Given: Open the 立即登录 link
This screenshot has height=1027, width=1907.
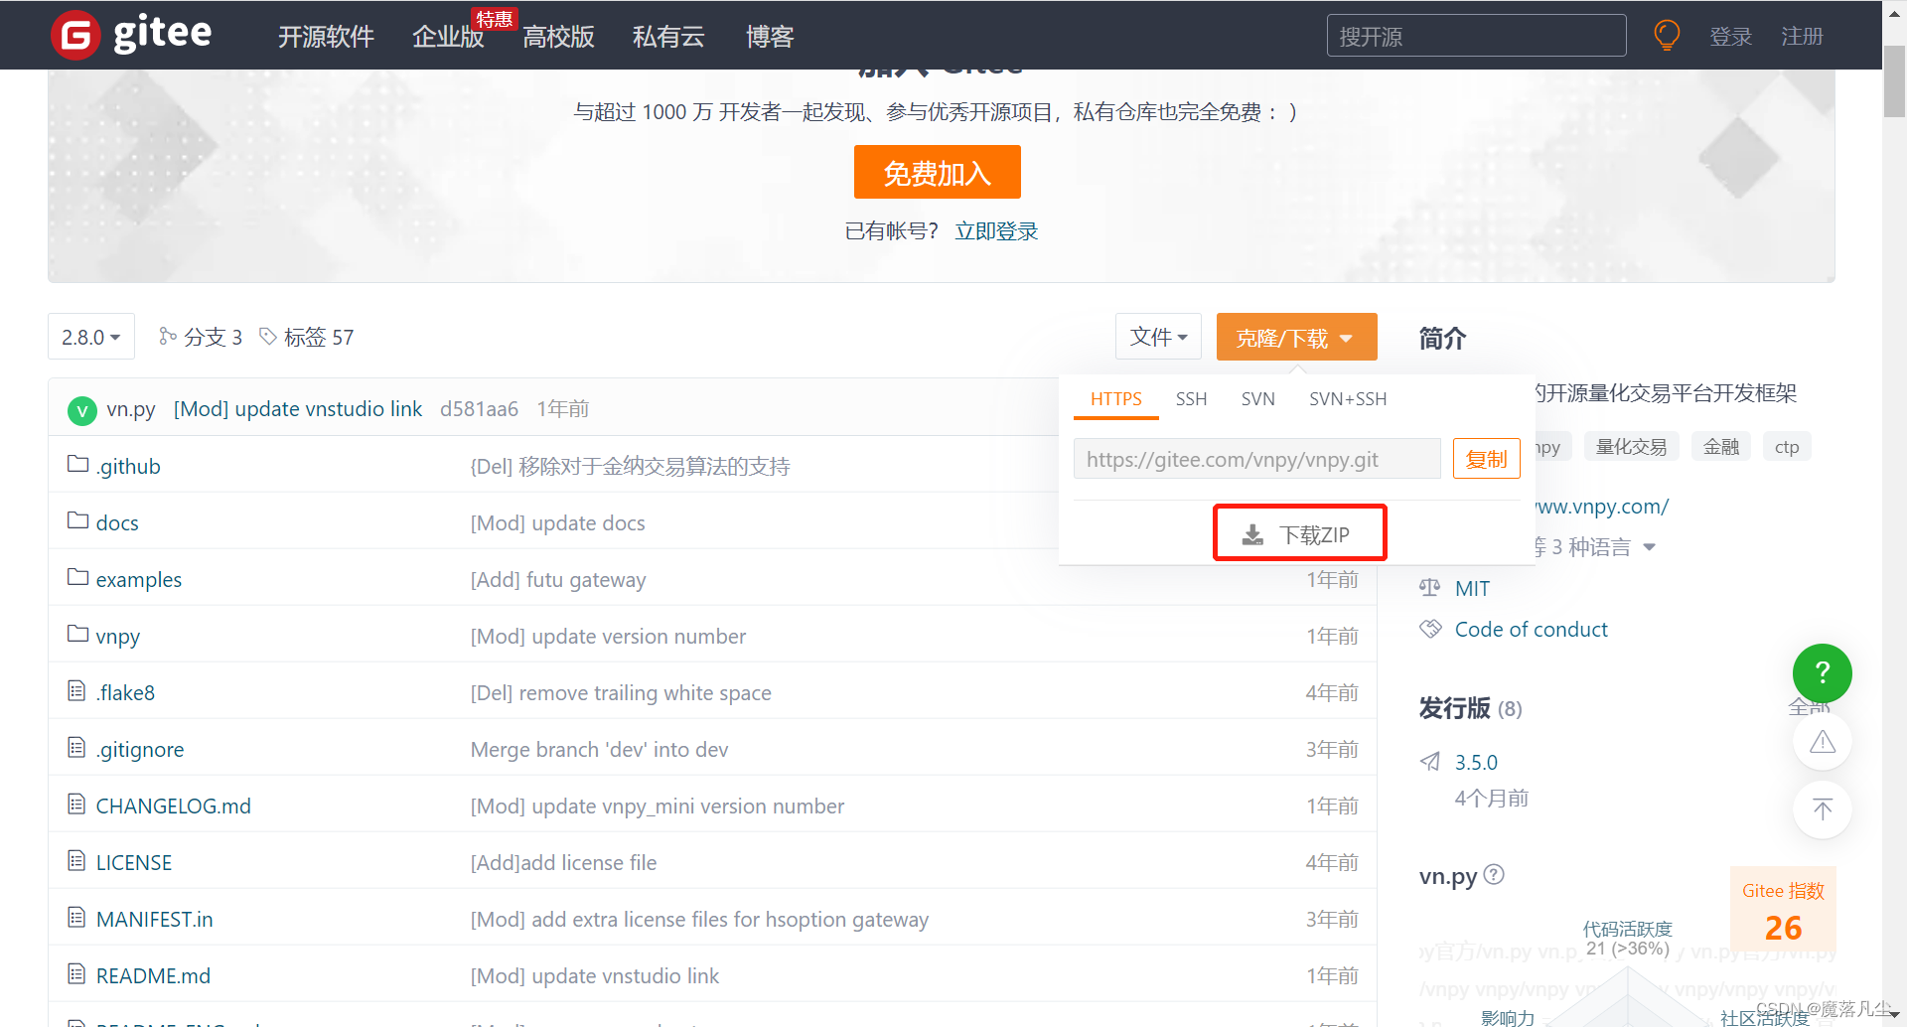Looking at the screenshot, I should 996,230.
